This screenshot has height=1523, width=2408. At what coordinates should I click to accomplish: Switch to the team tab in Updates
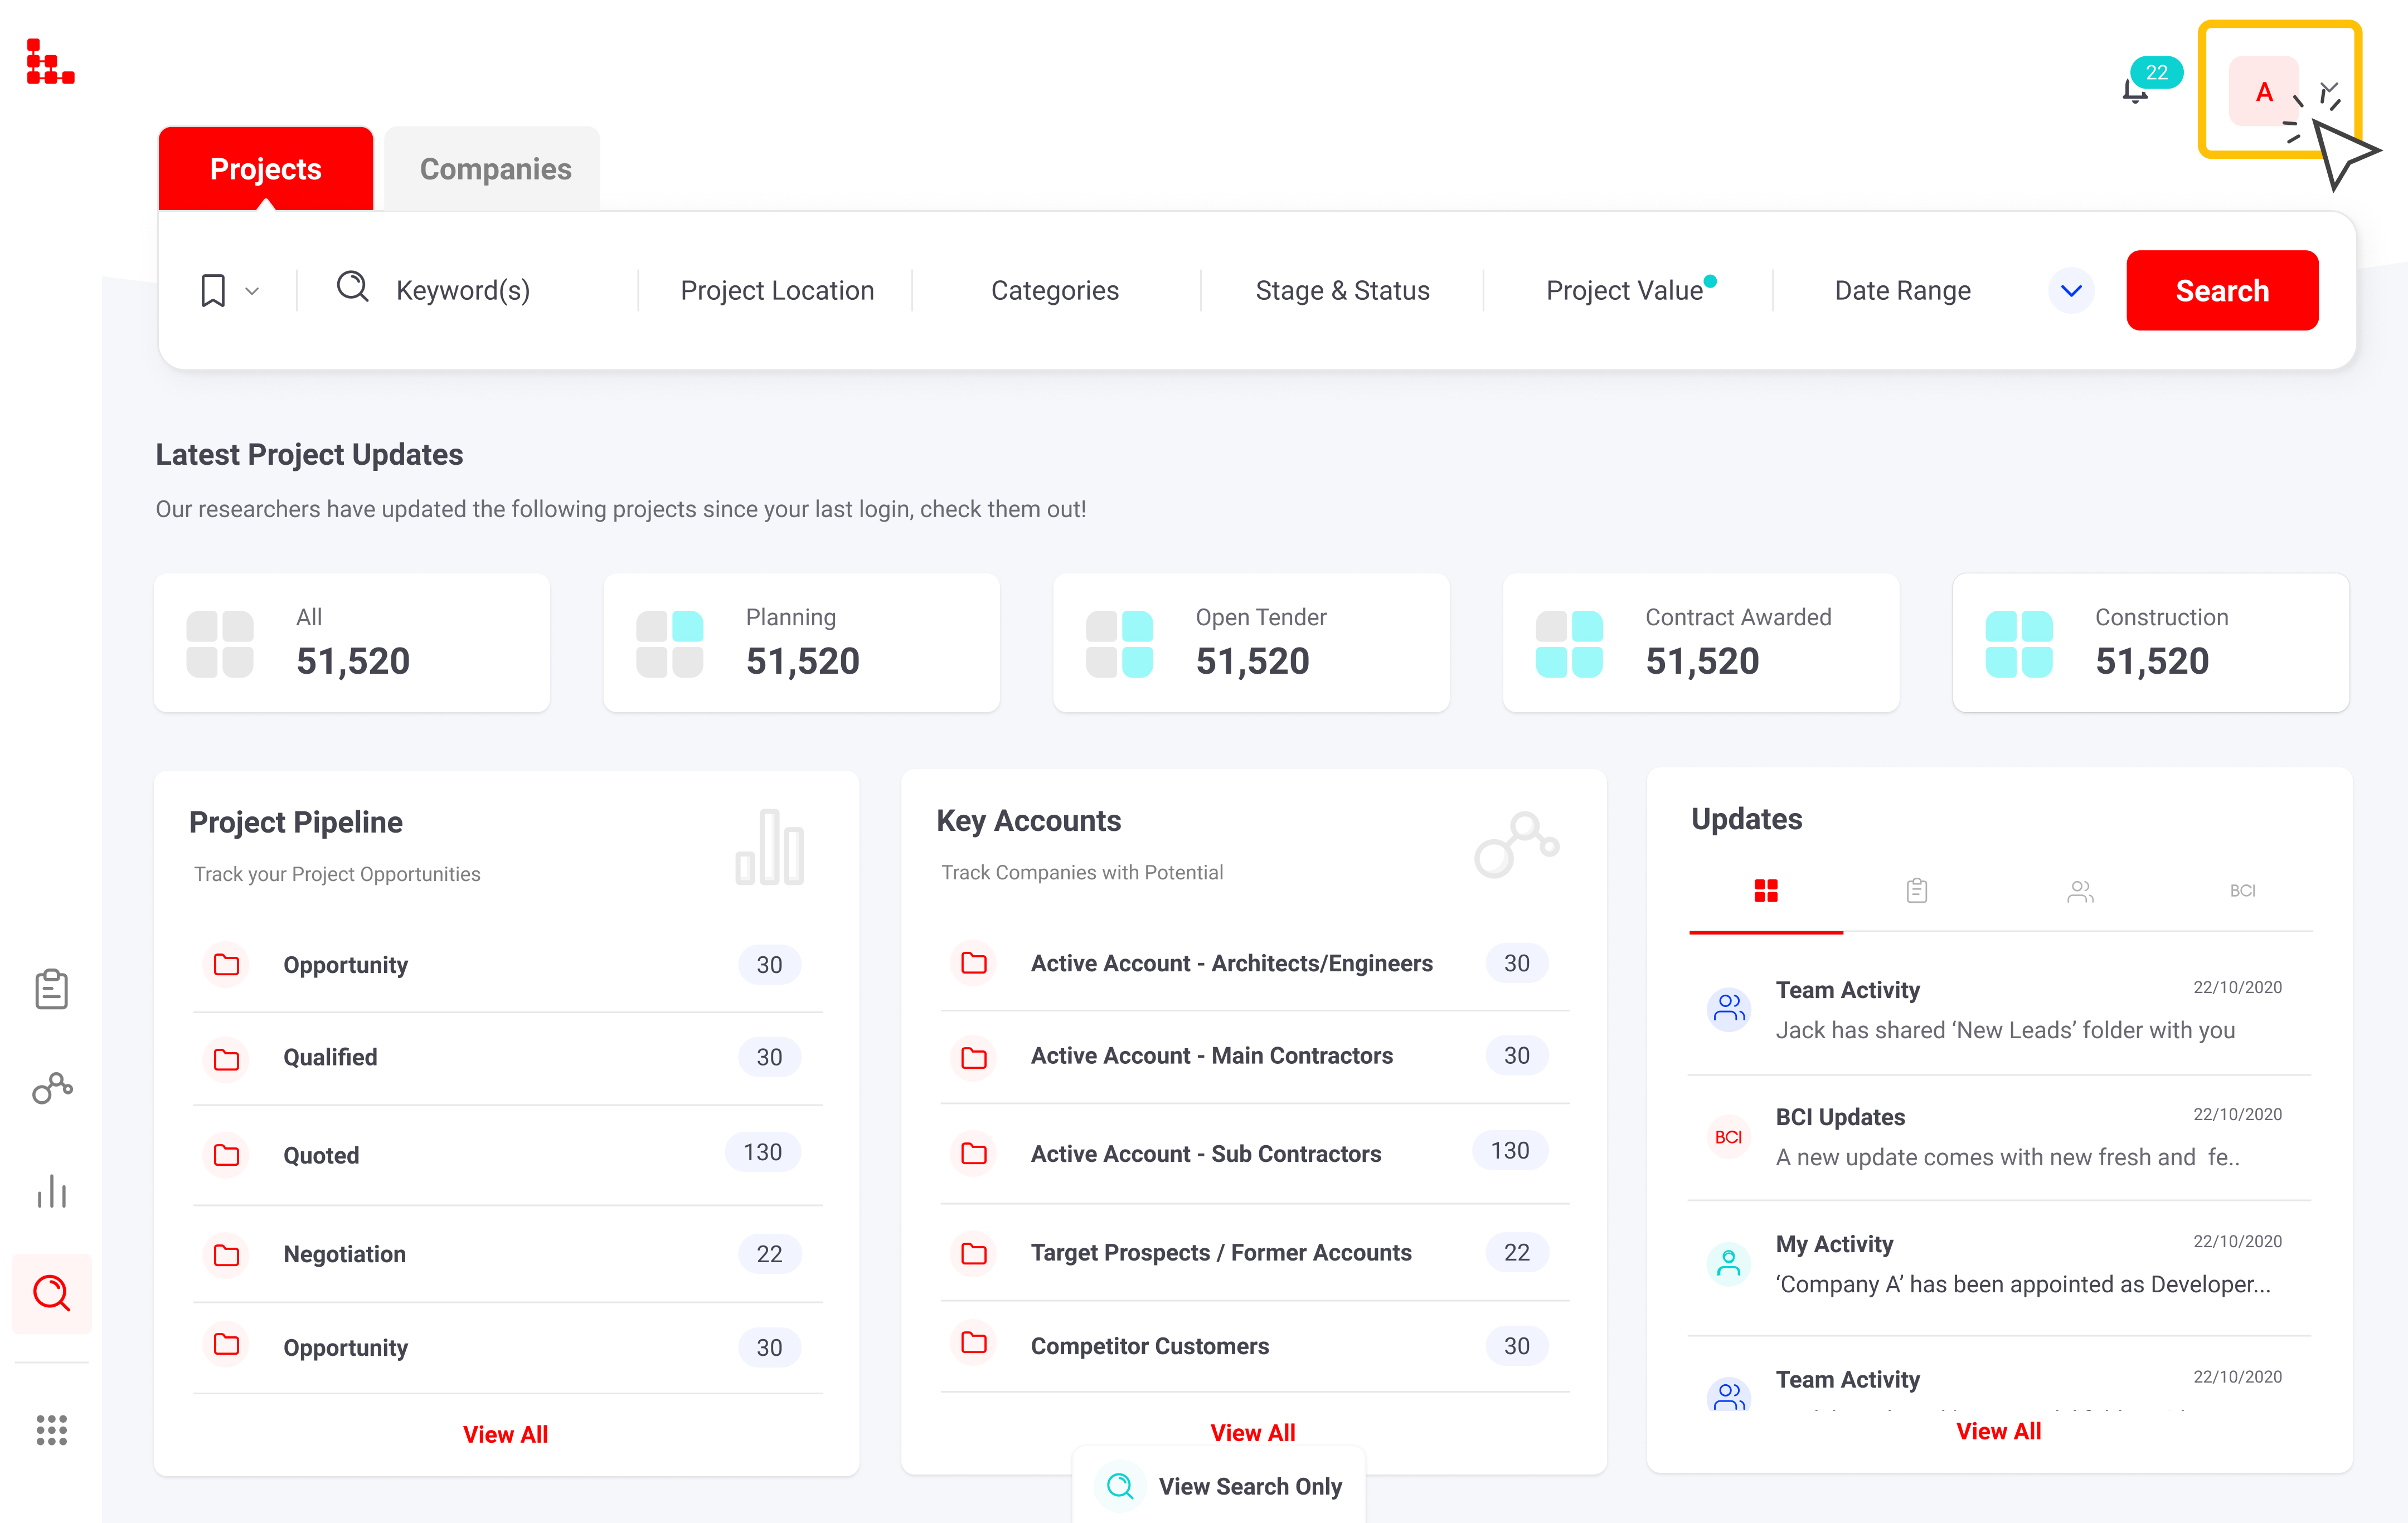pos(2080,890)
